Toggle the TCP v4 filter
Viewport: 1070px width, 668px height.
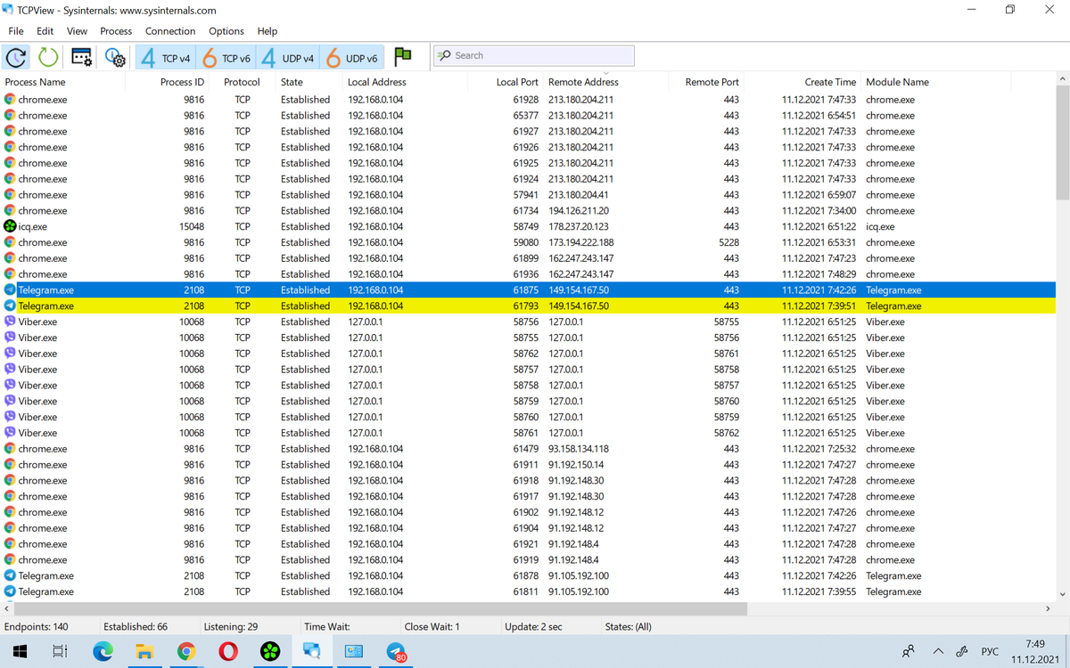pos(166,58)
